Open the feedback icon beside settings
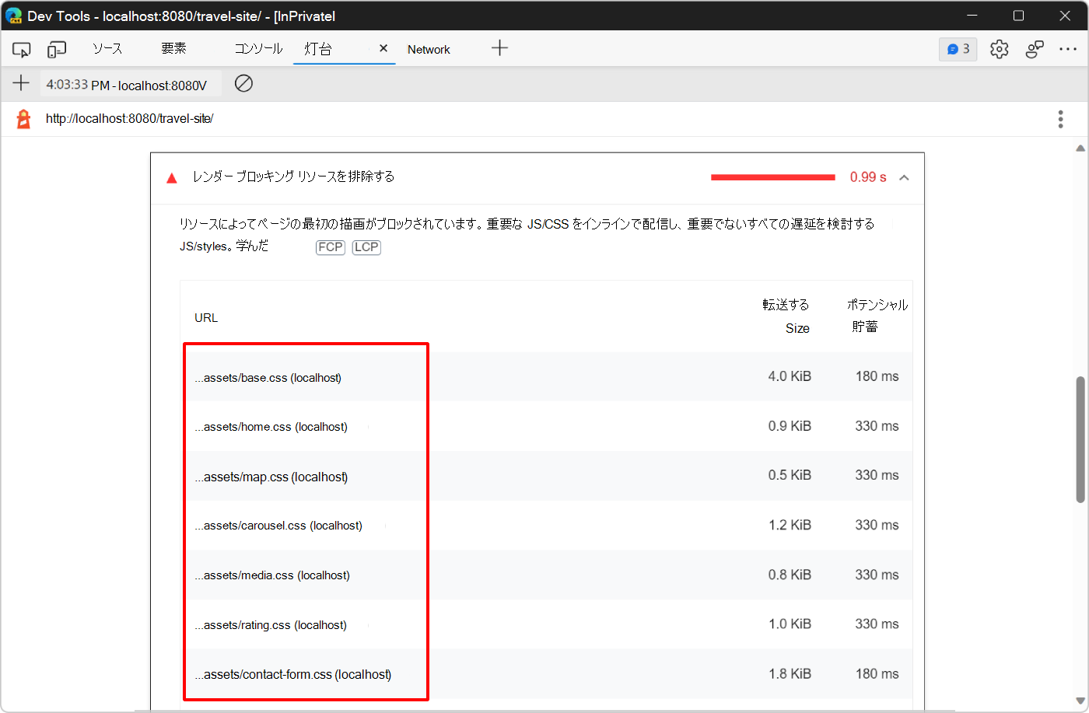 point(1035,48)
